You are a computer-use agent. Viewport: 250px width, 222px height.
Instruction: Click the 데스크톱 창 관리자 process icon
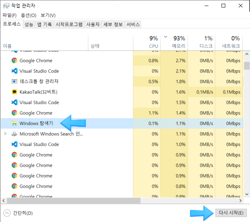point(14,81)
